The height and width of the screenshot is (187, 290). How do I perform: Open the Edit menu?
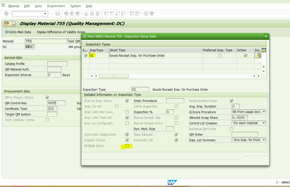(x=27, y=6)
